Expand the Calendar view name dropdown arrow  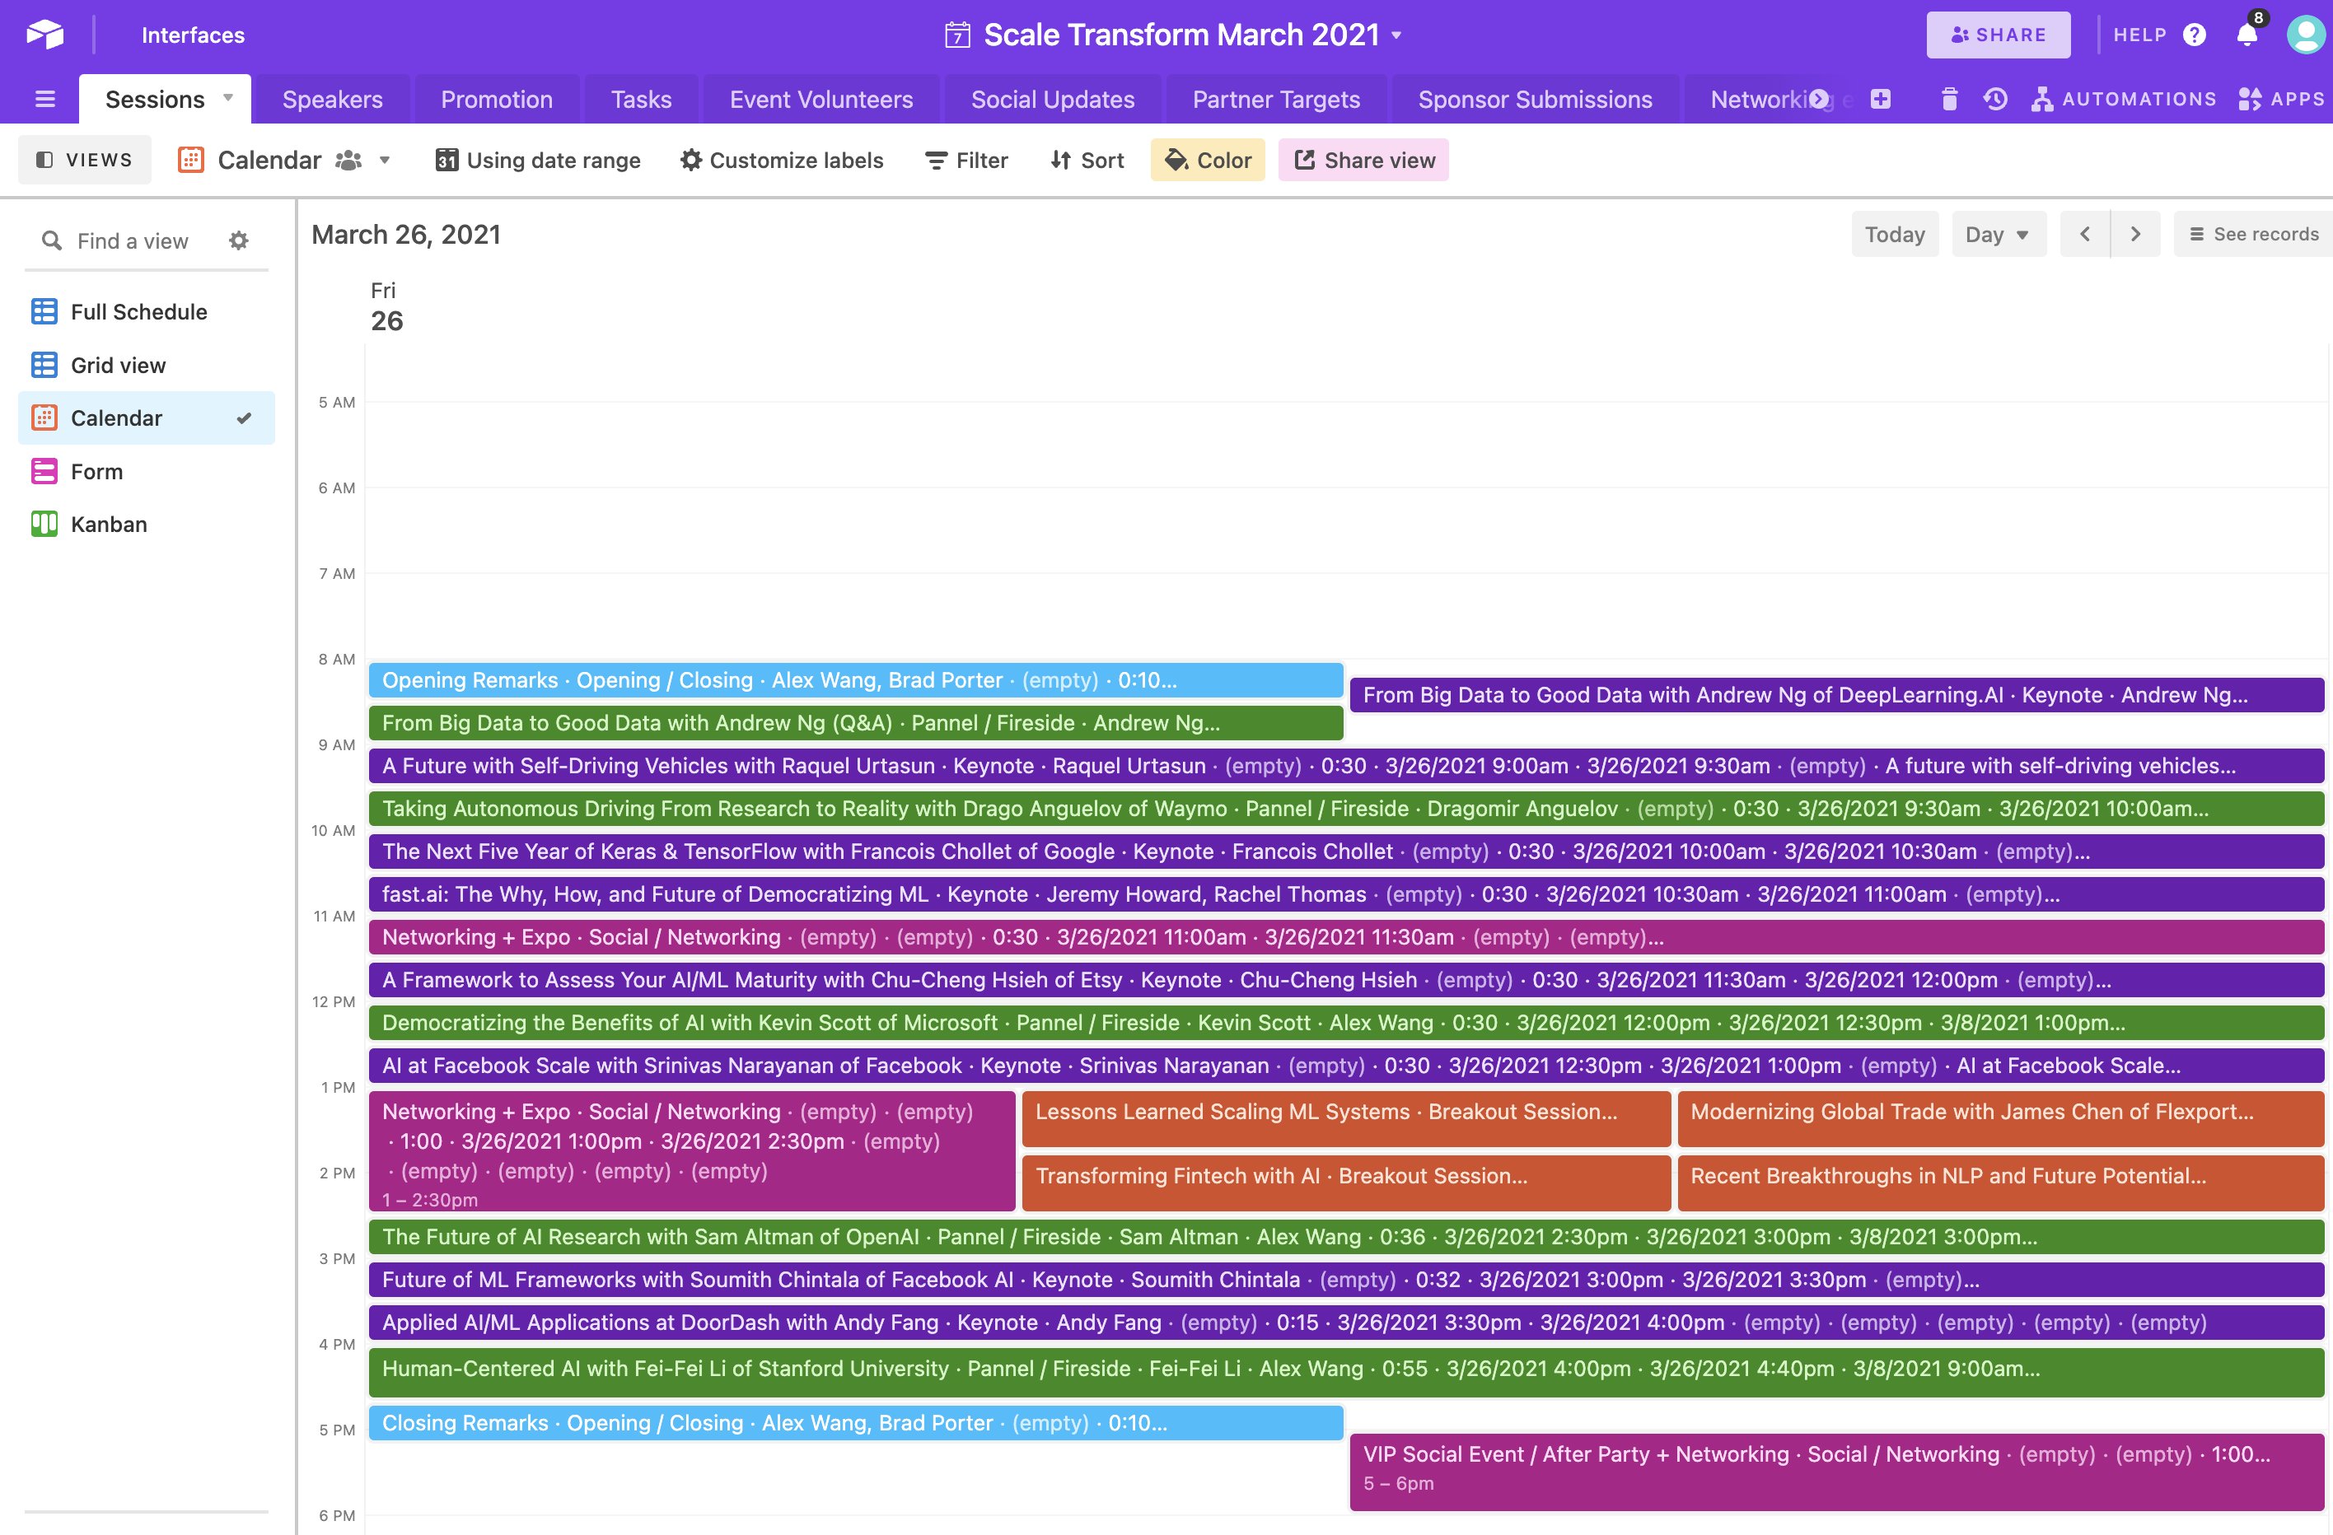point(386,160)
